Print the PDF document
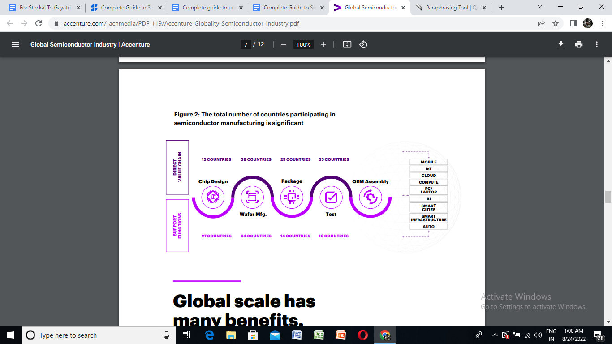612x344 pixels. pyautogui.click(x=579, y=44)
